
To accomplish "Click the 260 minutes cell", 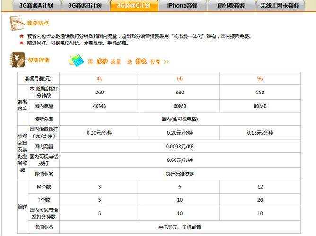I will (99, 92).
